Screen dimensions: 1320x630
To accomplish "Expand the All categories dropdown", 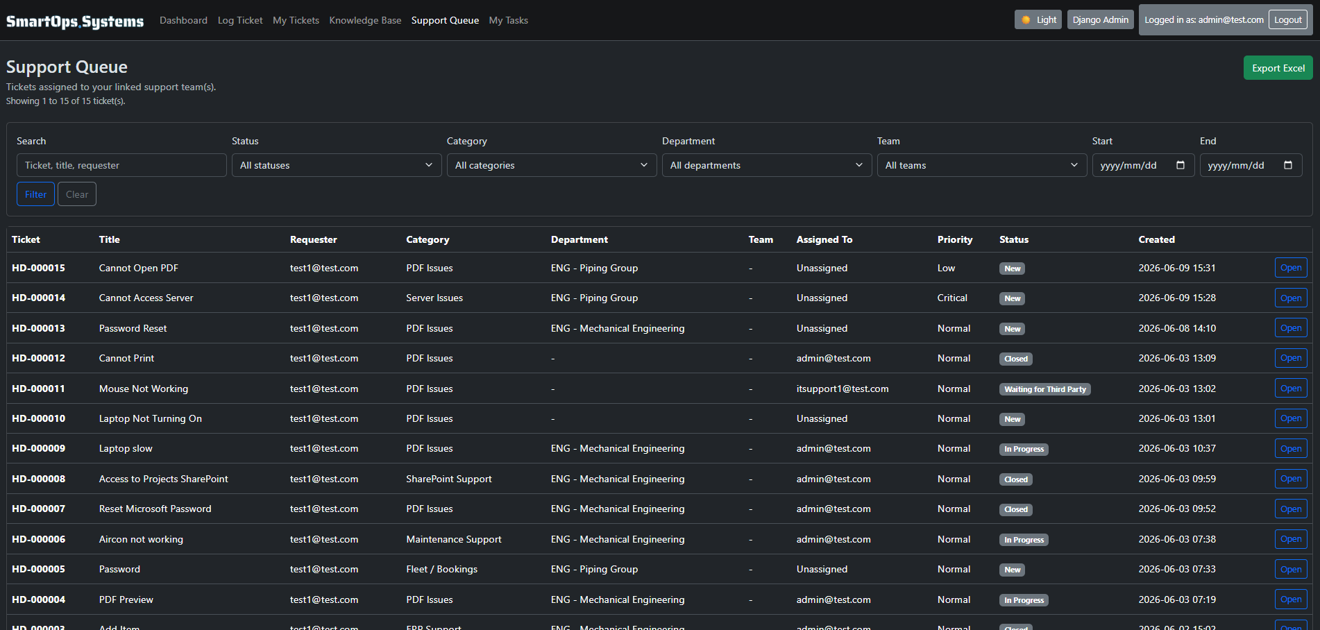I will pyautogui.click(x=552, y=165).
